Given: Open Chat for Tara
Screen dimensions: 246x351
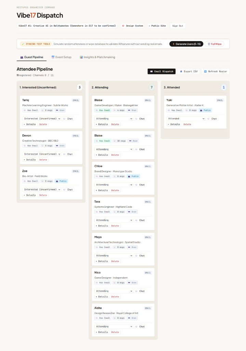Looking at the screenshot, I should [x=140, y=220].
